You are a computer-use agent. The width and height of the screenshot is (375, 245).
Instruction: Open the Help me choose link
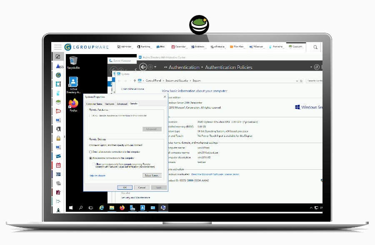point(97,176)
